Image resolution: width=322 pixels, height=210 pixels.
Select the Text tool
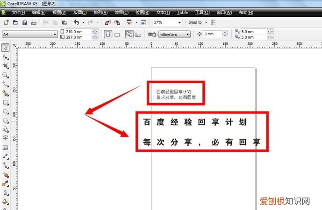coord(5,138)
